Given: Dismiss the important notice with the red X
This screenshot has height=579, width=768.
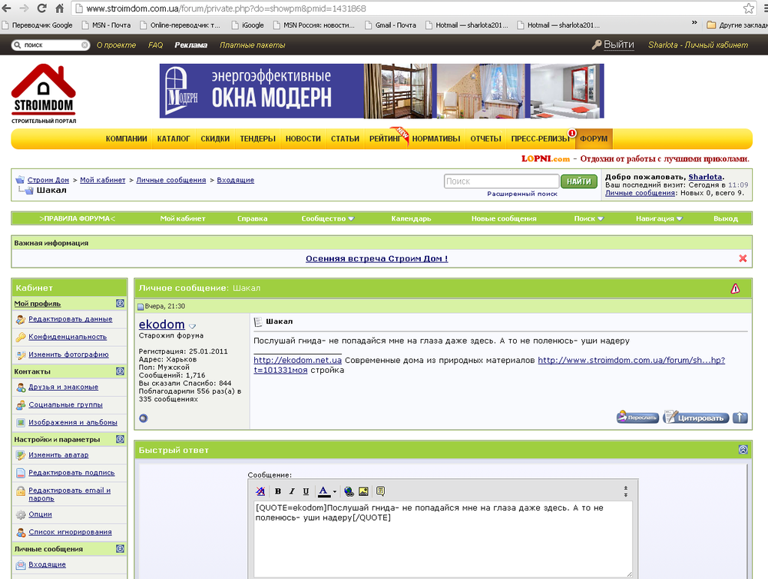Looking at the screenshot, I should pyautogui.click(x=743, y=258).
